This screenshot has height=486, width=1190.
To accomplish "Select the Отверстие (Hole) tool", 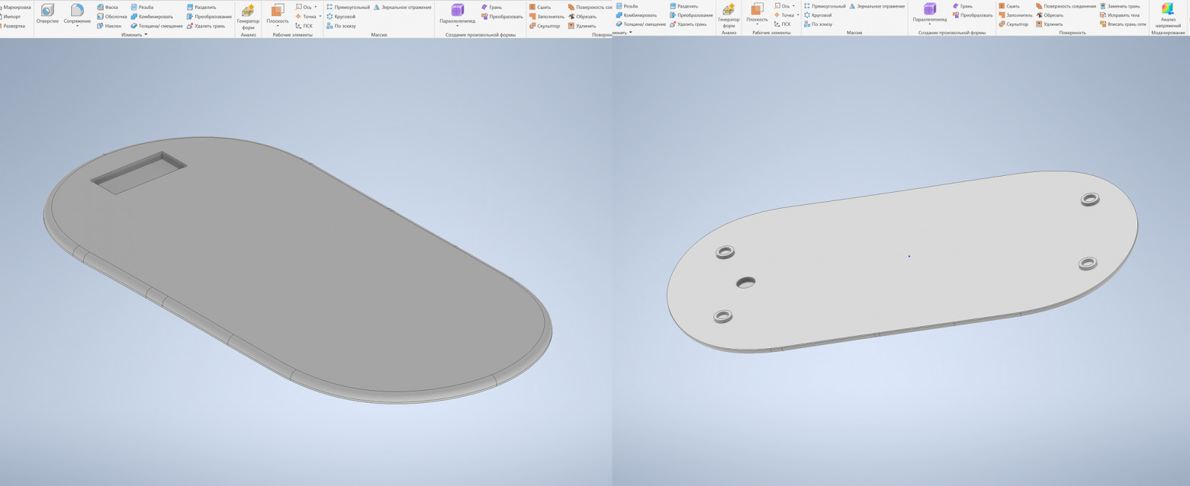I will 47,13.
